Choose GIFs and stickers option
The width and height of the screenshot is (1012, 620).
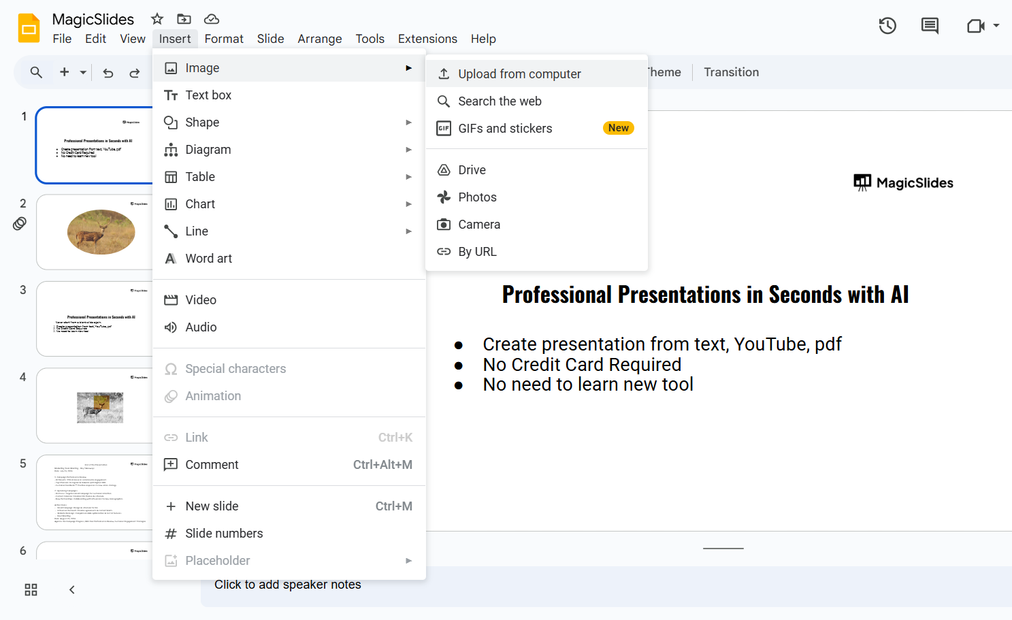pyautogui.click(x=505, y=129)
